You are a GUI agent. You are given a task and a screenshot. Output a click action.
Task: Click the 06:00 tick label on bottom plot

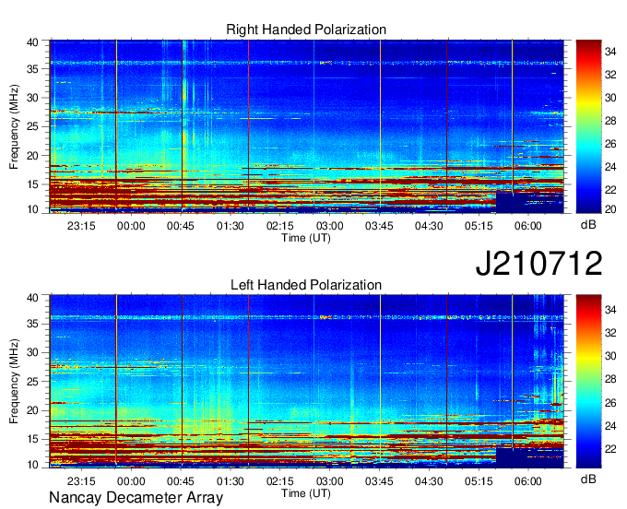tap(527, 481)
